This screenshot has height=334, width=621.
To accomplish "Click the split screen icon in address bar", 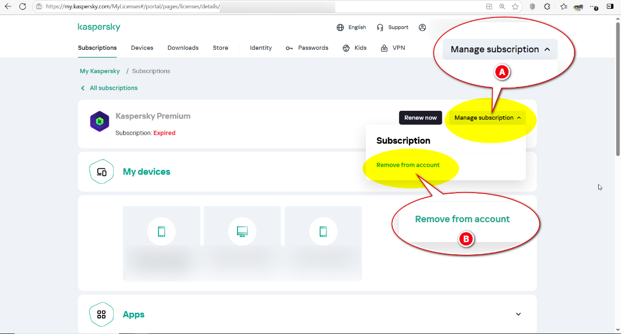I will 489,7.
